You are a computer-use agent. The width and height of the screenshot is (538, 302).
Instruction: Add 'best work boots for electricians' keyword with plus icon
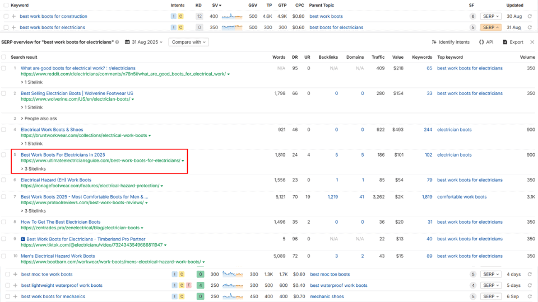[x=13, y=27]
